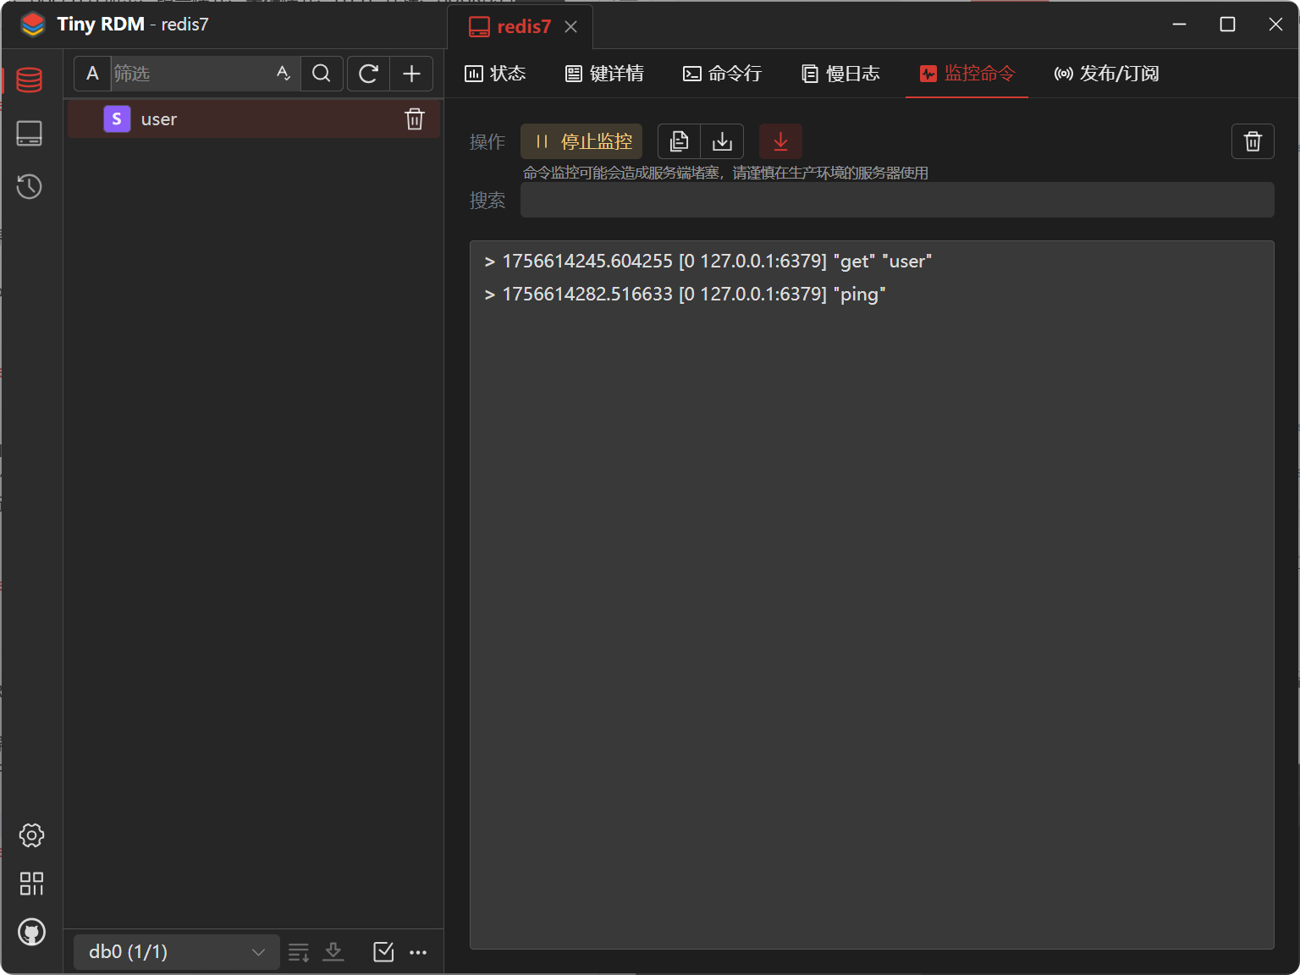The image size is (1300, 975).
Task: Open the GitHub link icon
Action: tap(31, 932)
